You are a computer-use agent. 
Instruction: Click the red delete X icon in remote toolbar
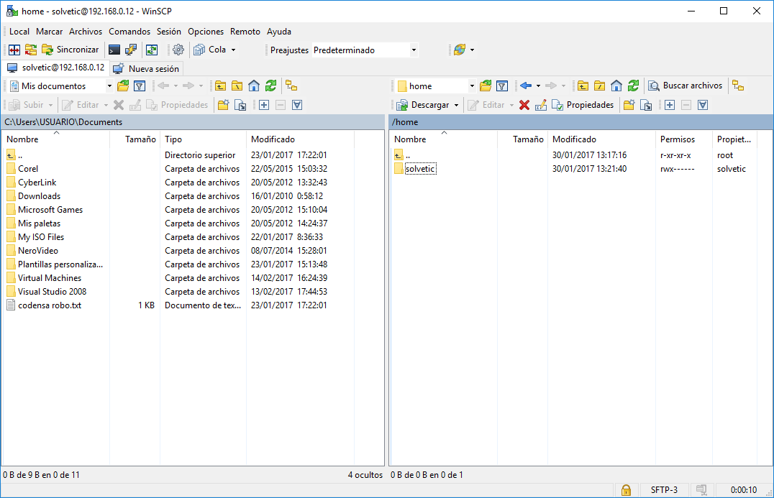(x=524, y=104)
